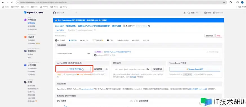
Task: Go forward in the browser
Action: [x=8, y=2]
